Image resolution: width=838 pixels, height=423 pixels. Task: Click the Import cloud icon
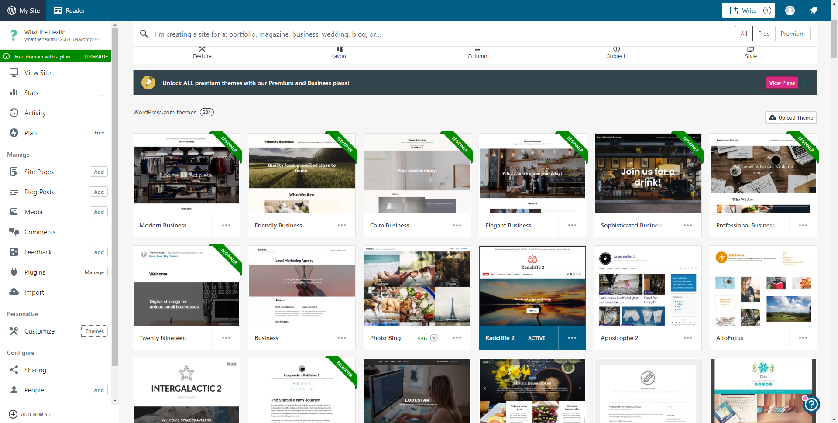point(14,292)
